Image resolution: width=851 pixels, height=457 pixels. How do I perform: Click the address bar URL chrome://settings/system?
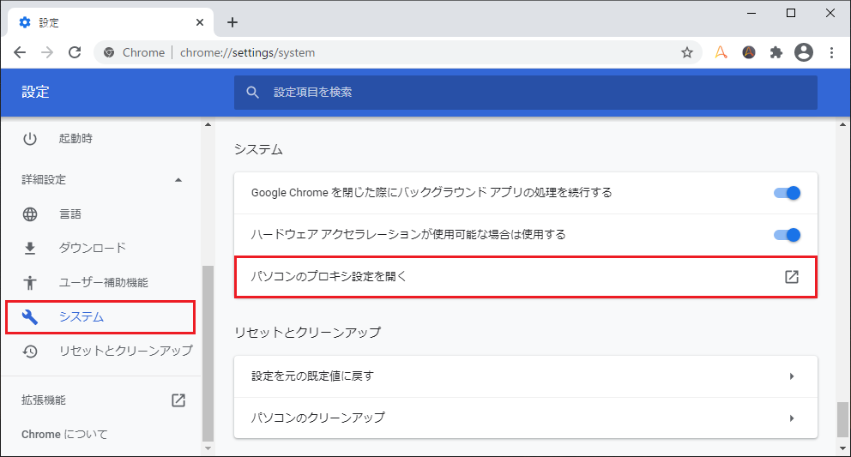(x=247, y=52)
